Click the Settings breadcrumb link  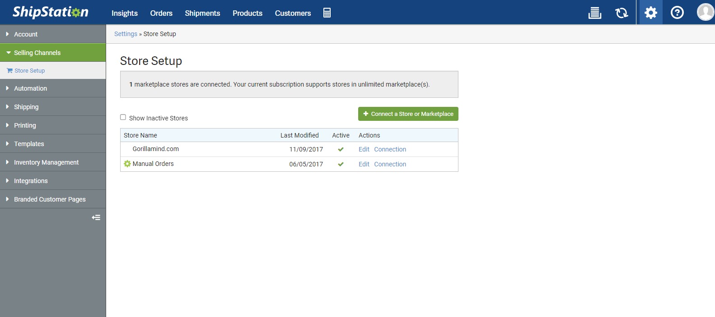click(x=126, y=34)
